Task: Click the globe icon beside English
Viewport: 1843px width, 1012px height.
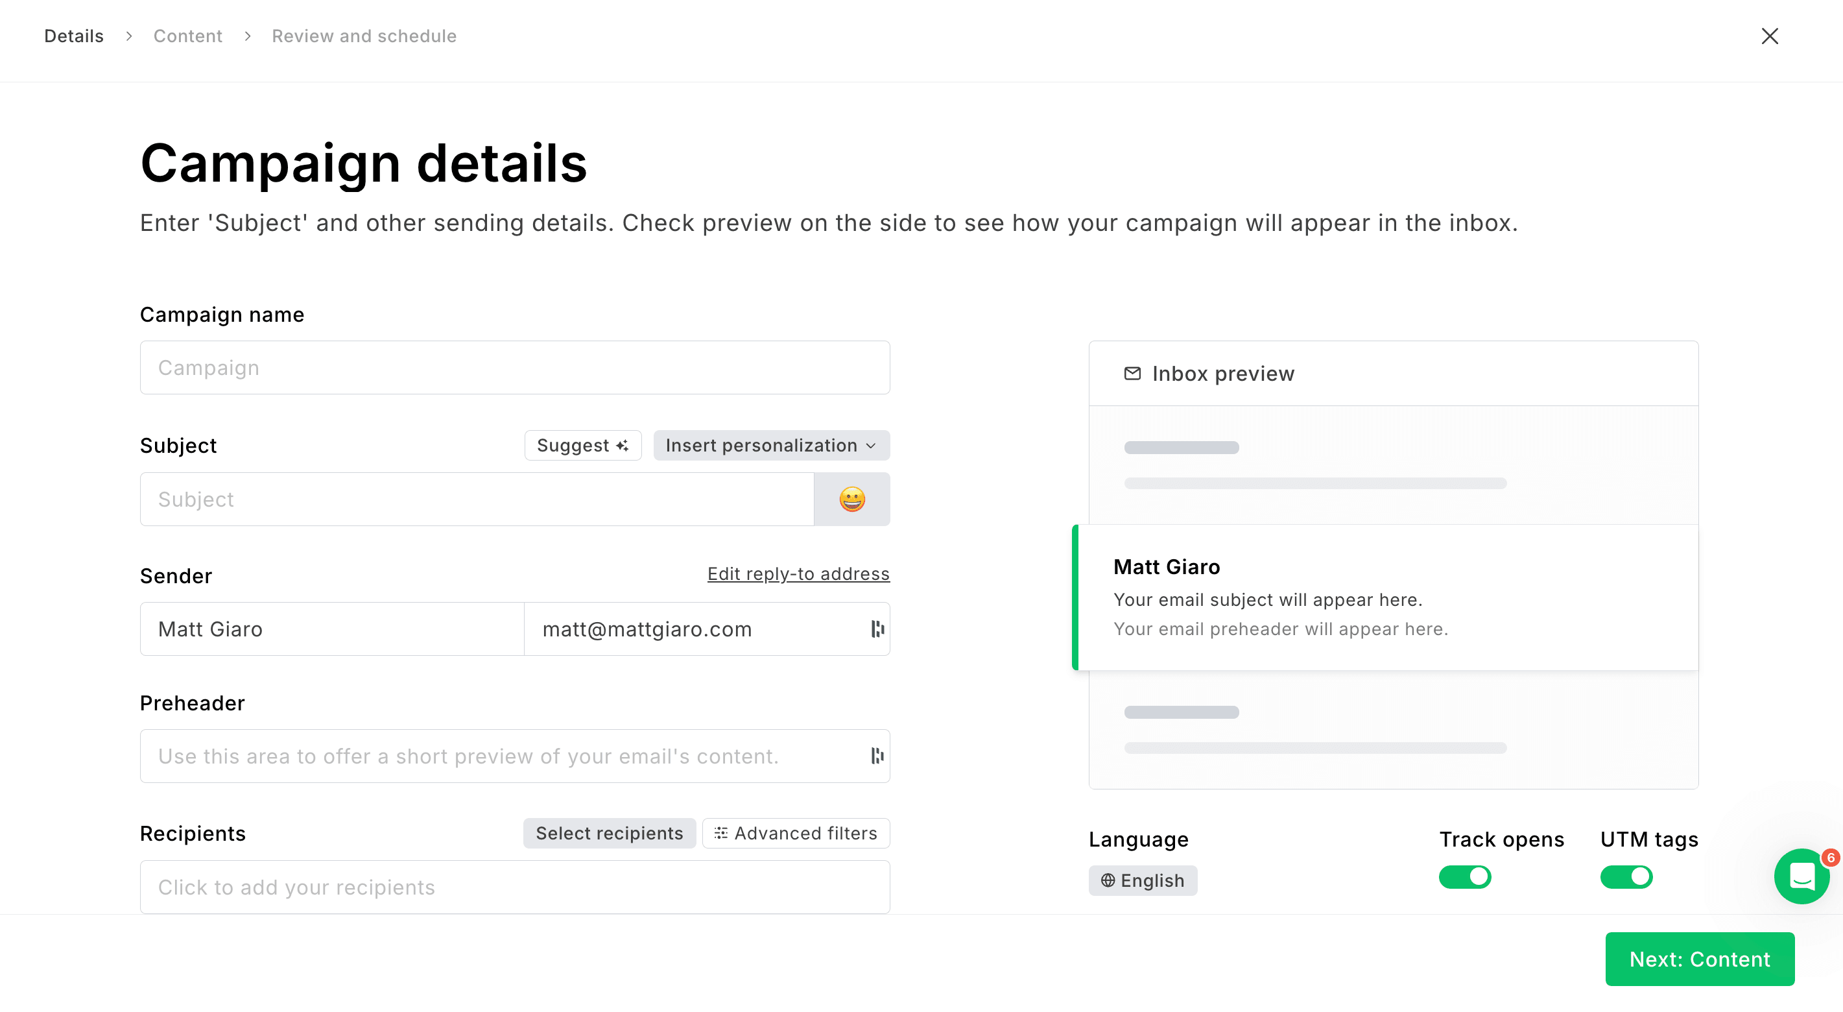Action: tap(1108, 880)
